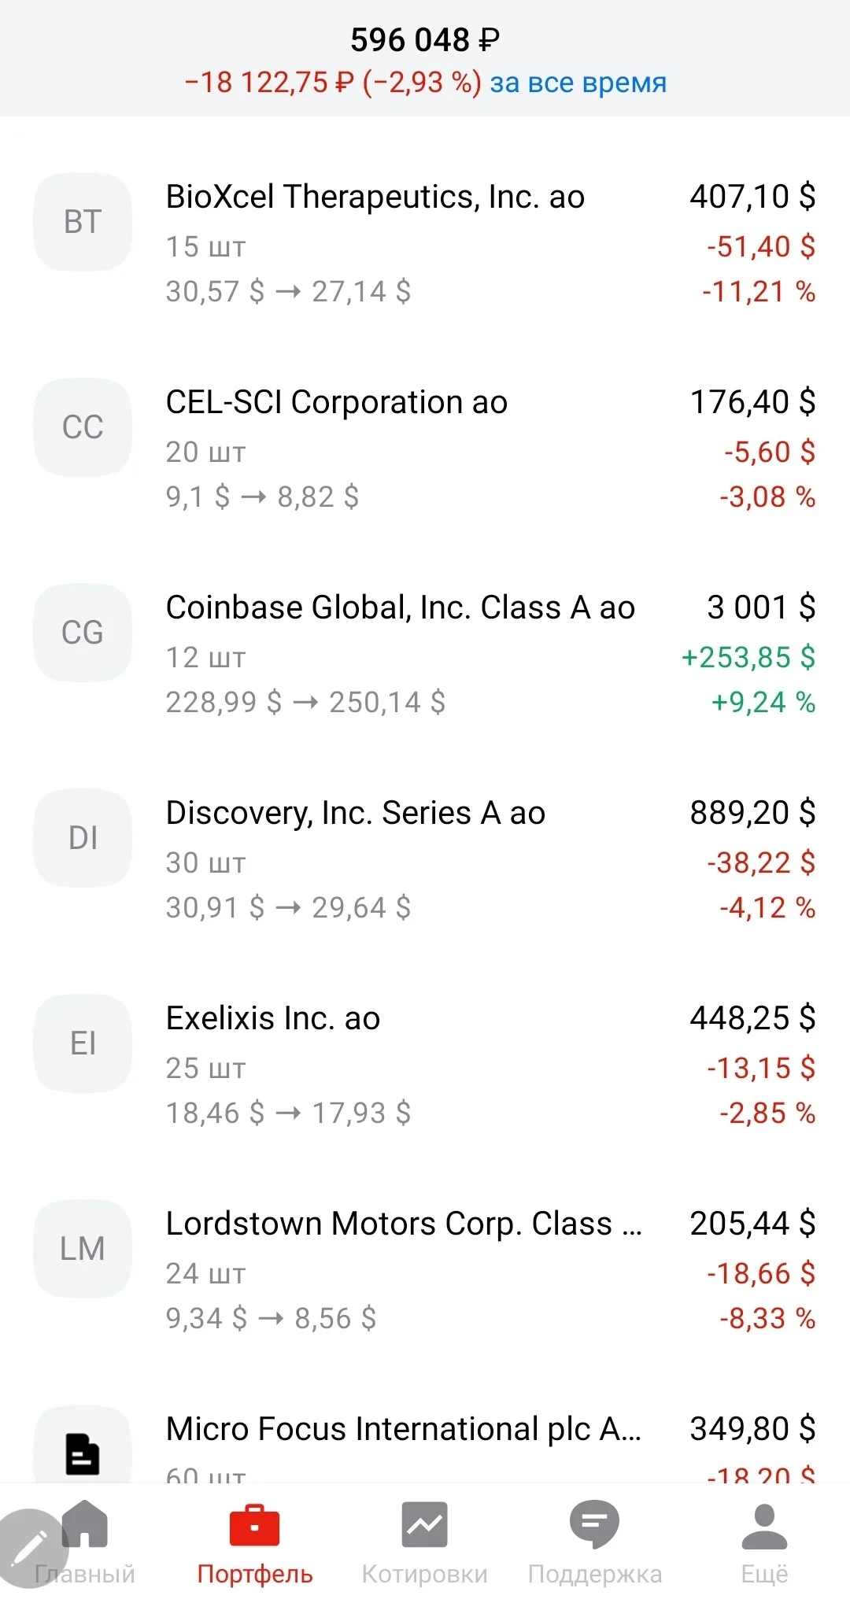This screenshot has height=1599, width=850.
Task: Tap the EI Exelixis avatar icon
Action: point(83,1043)
